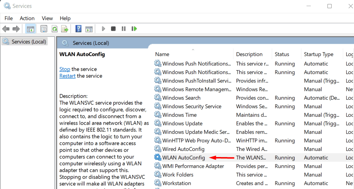This screenshot has height=189, width=354.
Task: Open the Help menu
Action: click(x=65, y=18)
